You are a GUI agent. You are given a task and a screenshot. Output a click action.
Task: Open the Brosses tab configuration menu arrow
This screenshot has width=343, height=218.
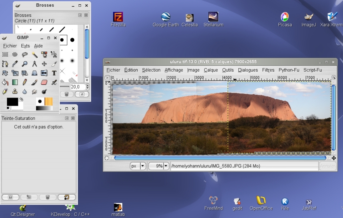80,15
